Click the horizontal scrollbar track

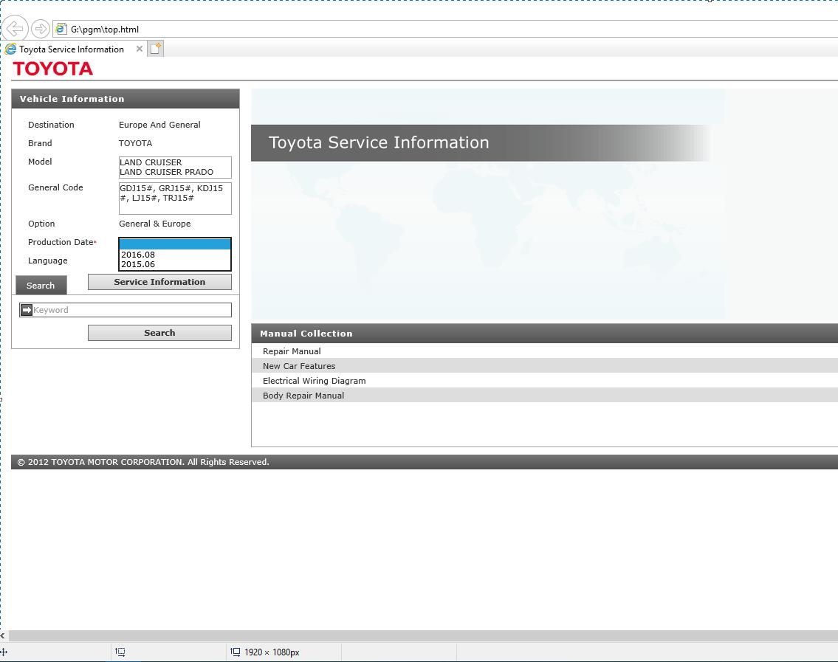pyautogui.click(x=423, y=636)
